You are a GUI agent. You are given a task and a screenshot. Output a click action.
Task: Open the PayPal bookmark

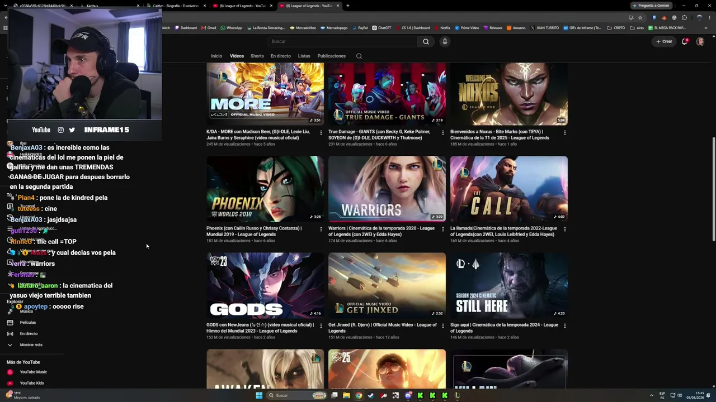[x=360, y=28]
